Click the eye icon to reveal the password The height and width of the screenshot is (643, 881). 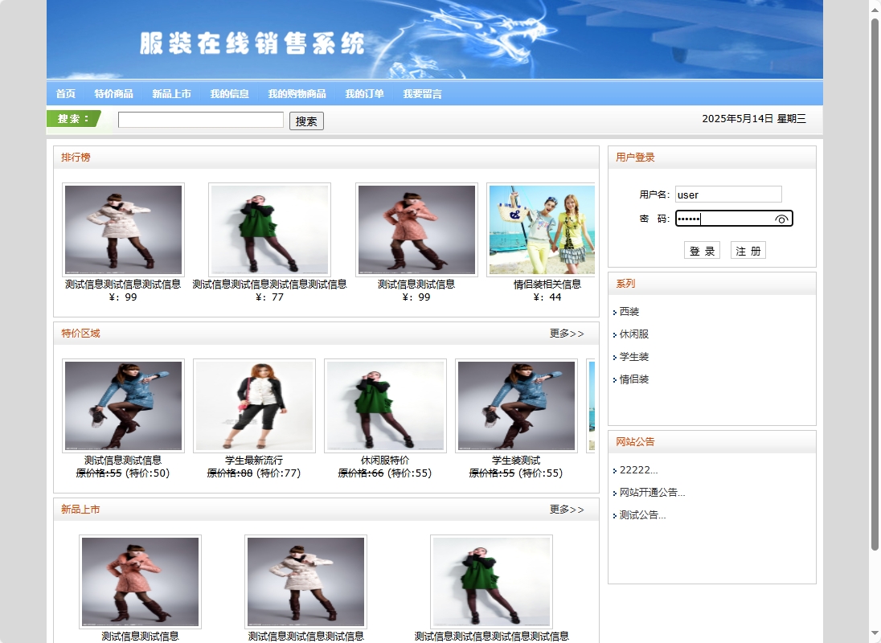pyautogui.click(x=783, y=218)
